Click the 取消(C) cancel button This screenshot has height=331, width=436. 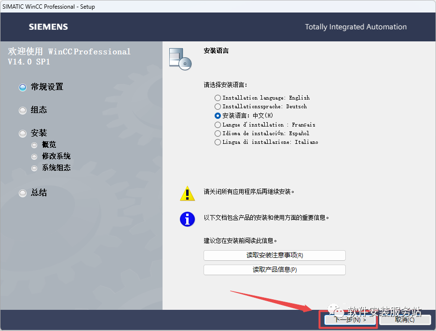pyautogui.click(x=405, y=319)
